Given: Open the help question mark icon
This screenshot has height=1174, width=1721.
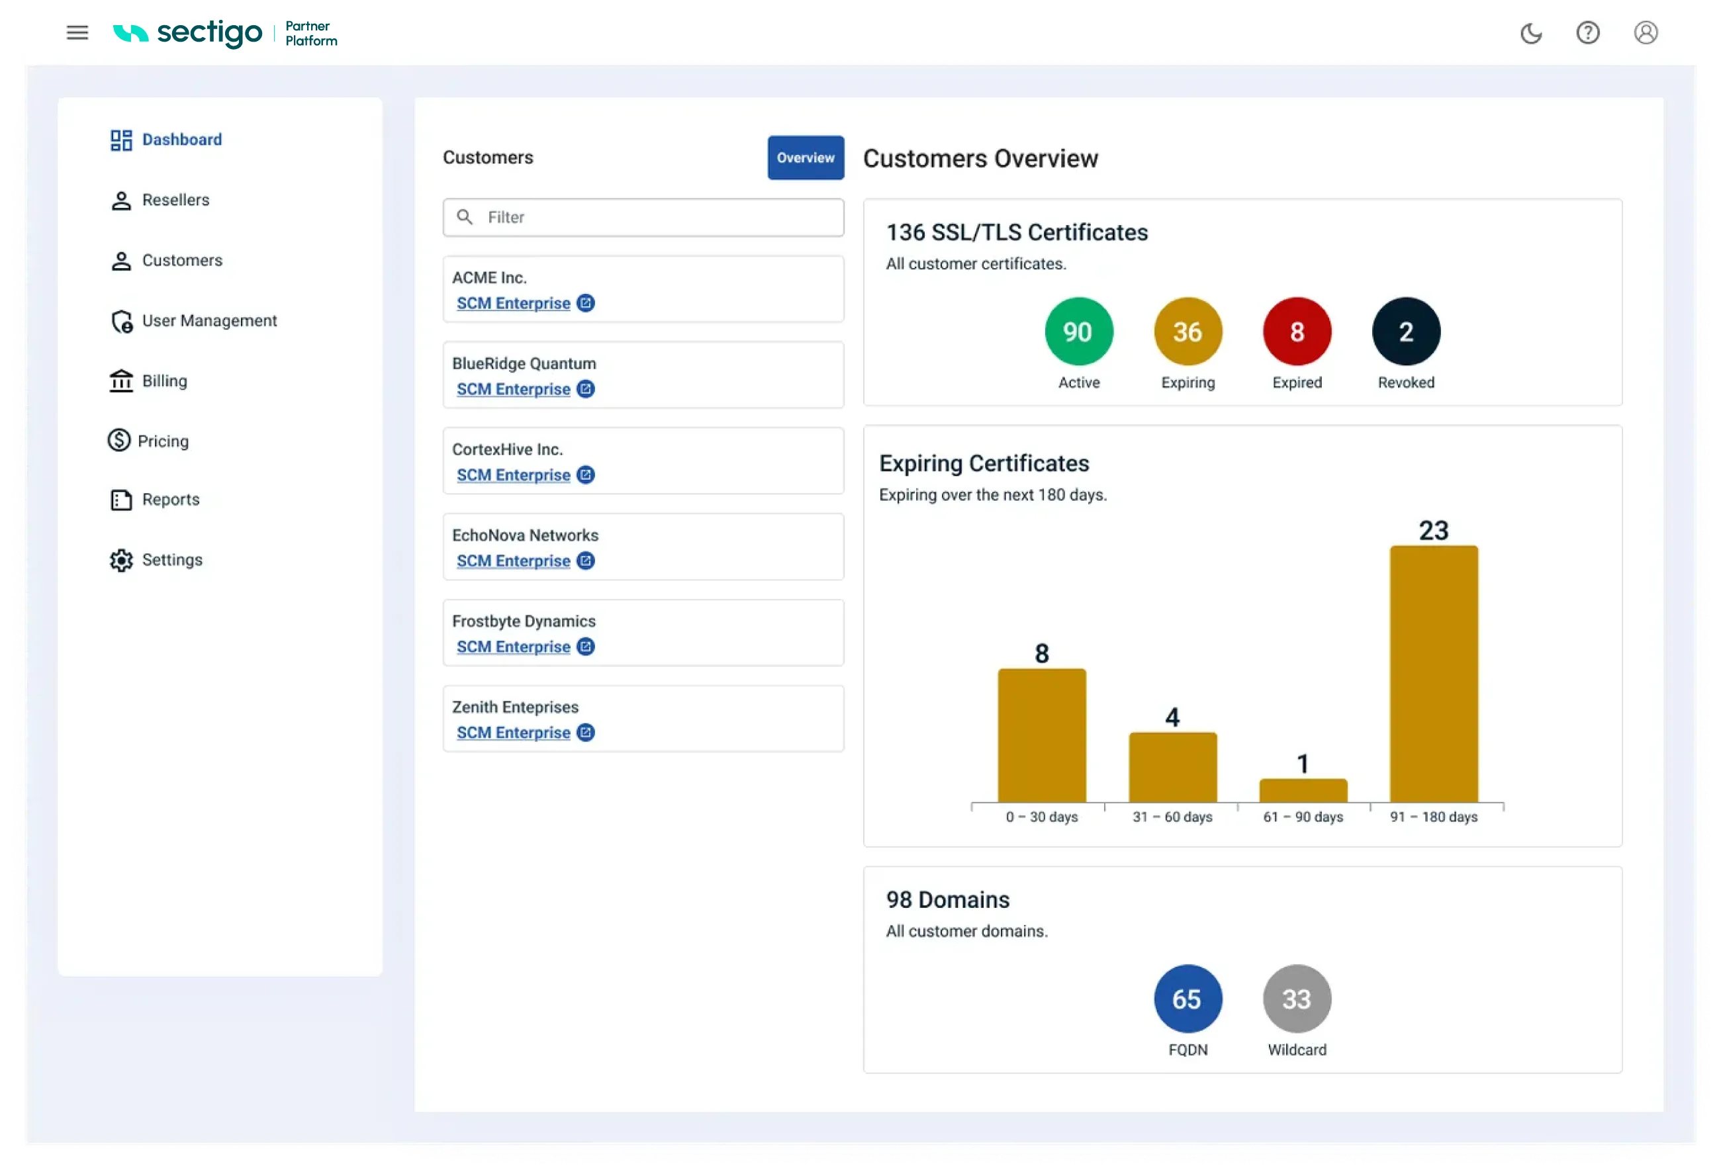Looking at the screenshot, I should [1588, 32].
